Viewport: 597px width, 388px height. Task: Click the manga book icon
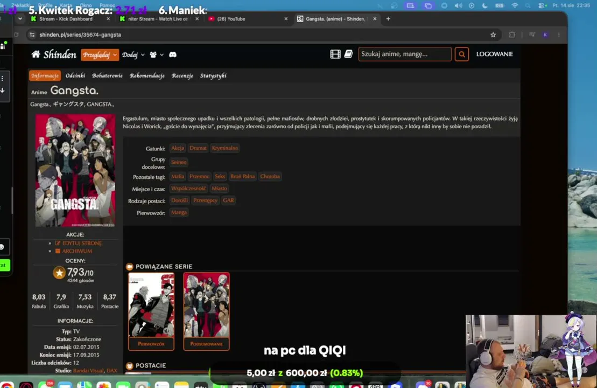[x=348, y=54]
